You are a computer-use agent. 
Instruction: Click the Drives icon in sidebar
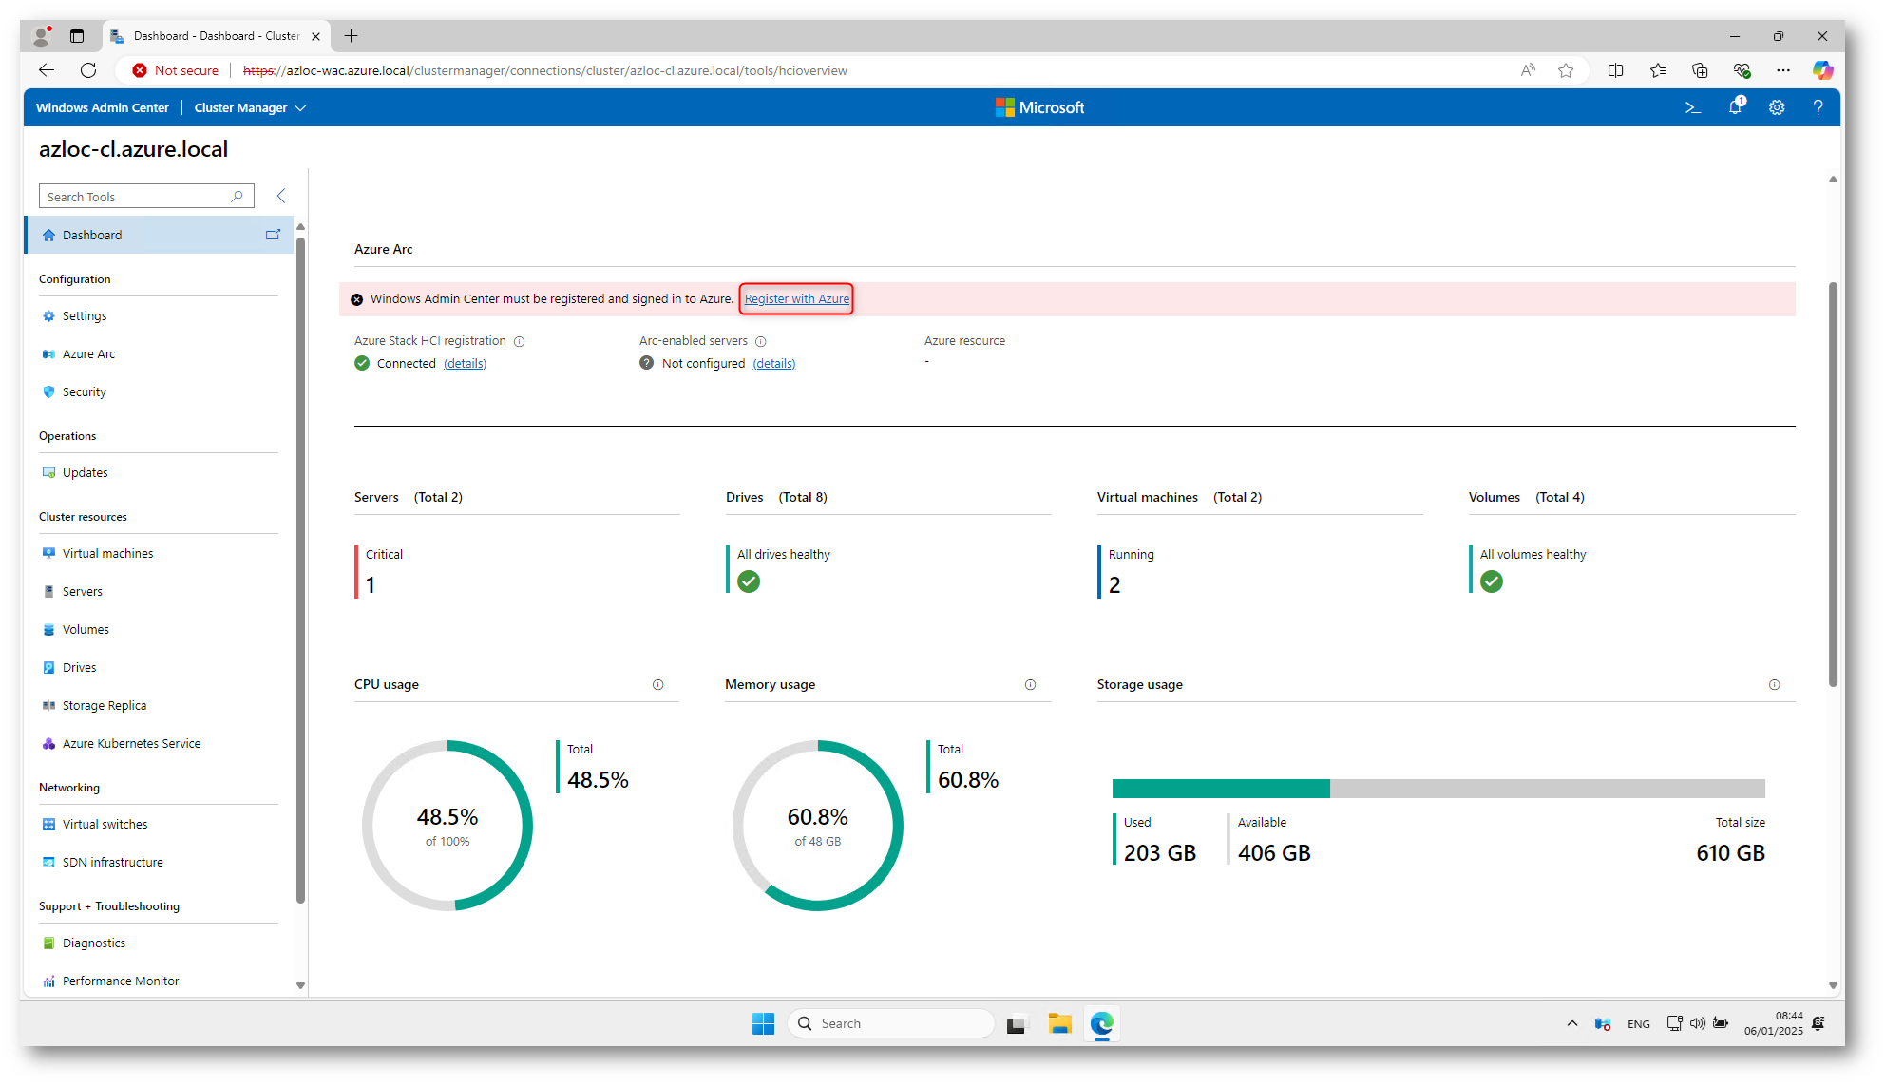[x=49, y=667]
